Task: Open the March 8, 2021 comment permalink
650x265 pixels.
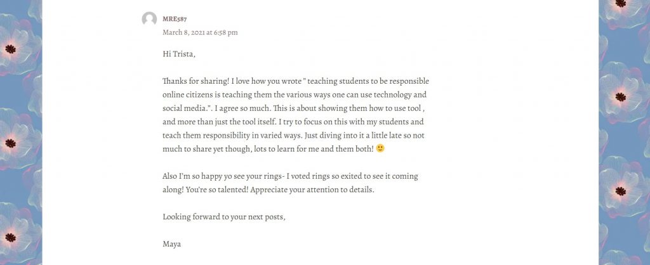Action: pos(200,32)
